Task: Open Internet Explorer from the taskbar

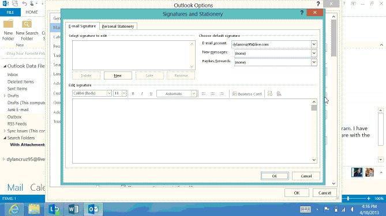Action: [14, 209]
